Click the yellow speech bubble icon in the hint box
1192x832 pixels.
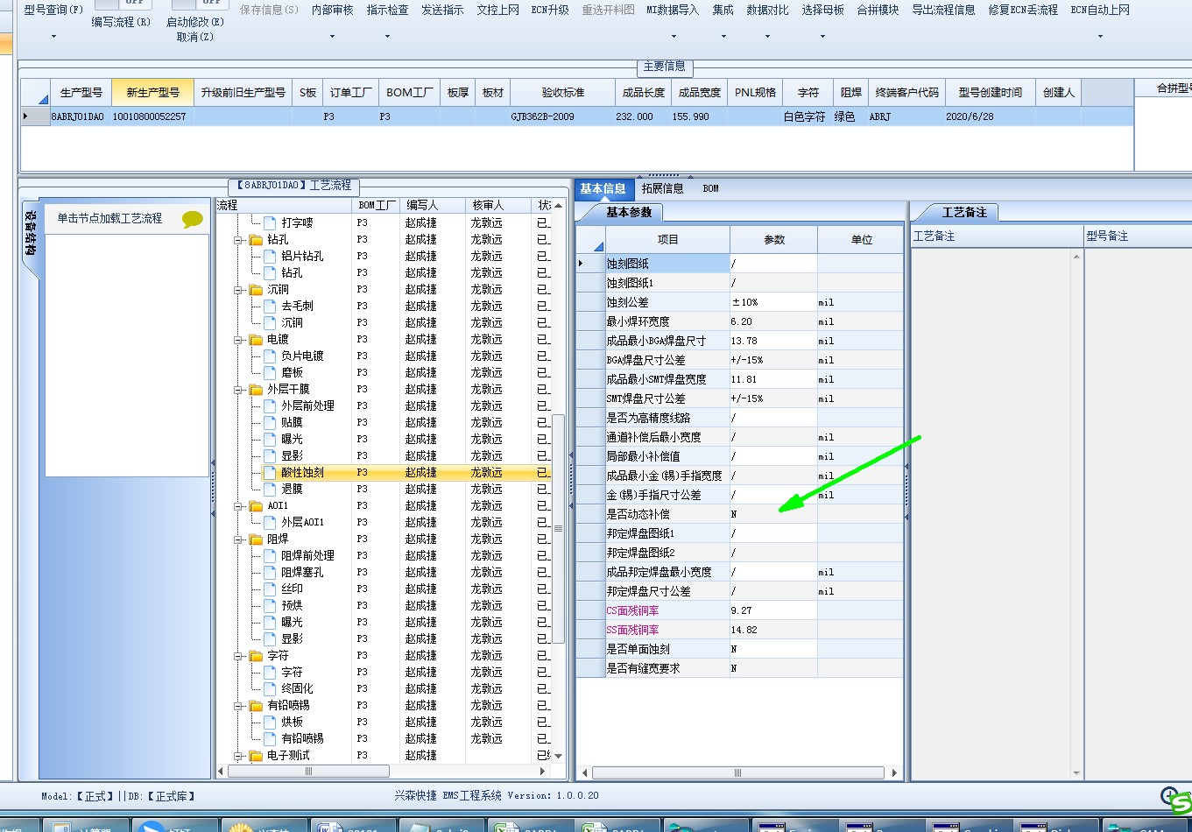(192, 220)
